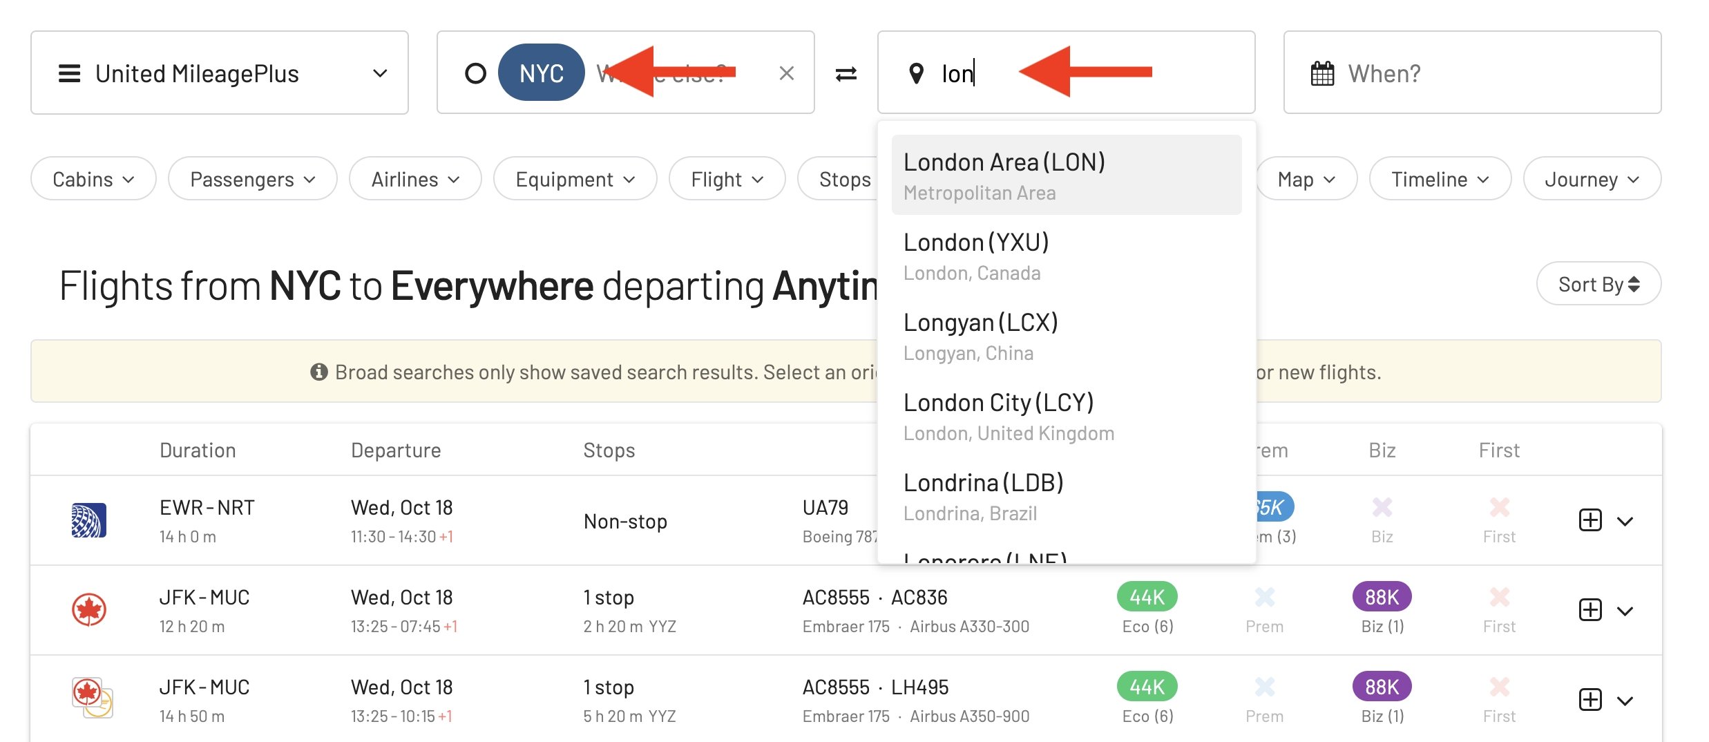Click the origin circle icon

click(475, 73)
